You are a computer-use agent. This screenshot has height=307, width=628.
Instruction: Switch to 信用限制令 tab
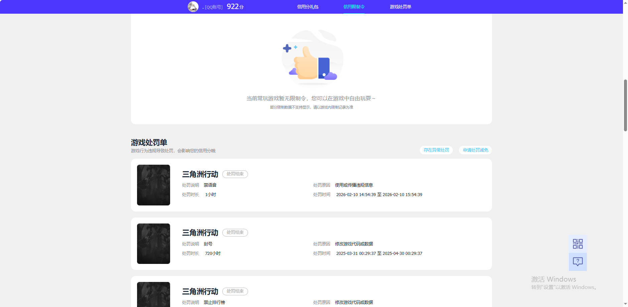point(354,7)
